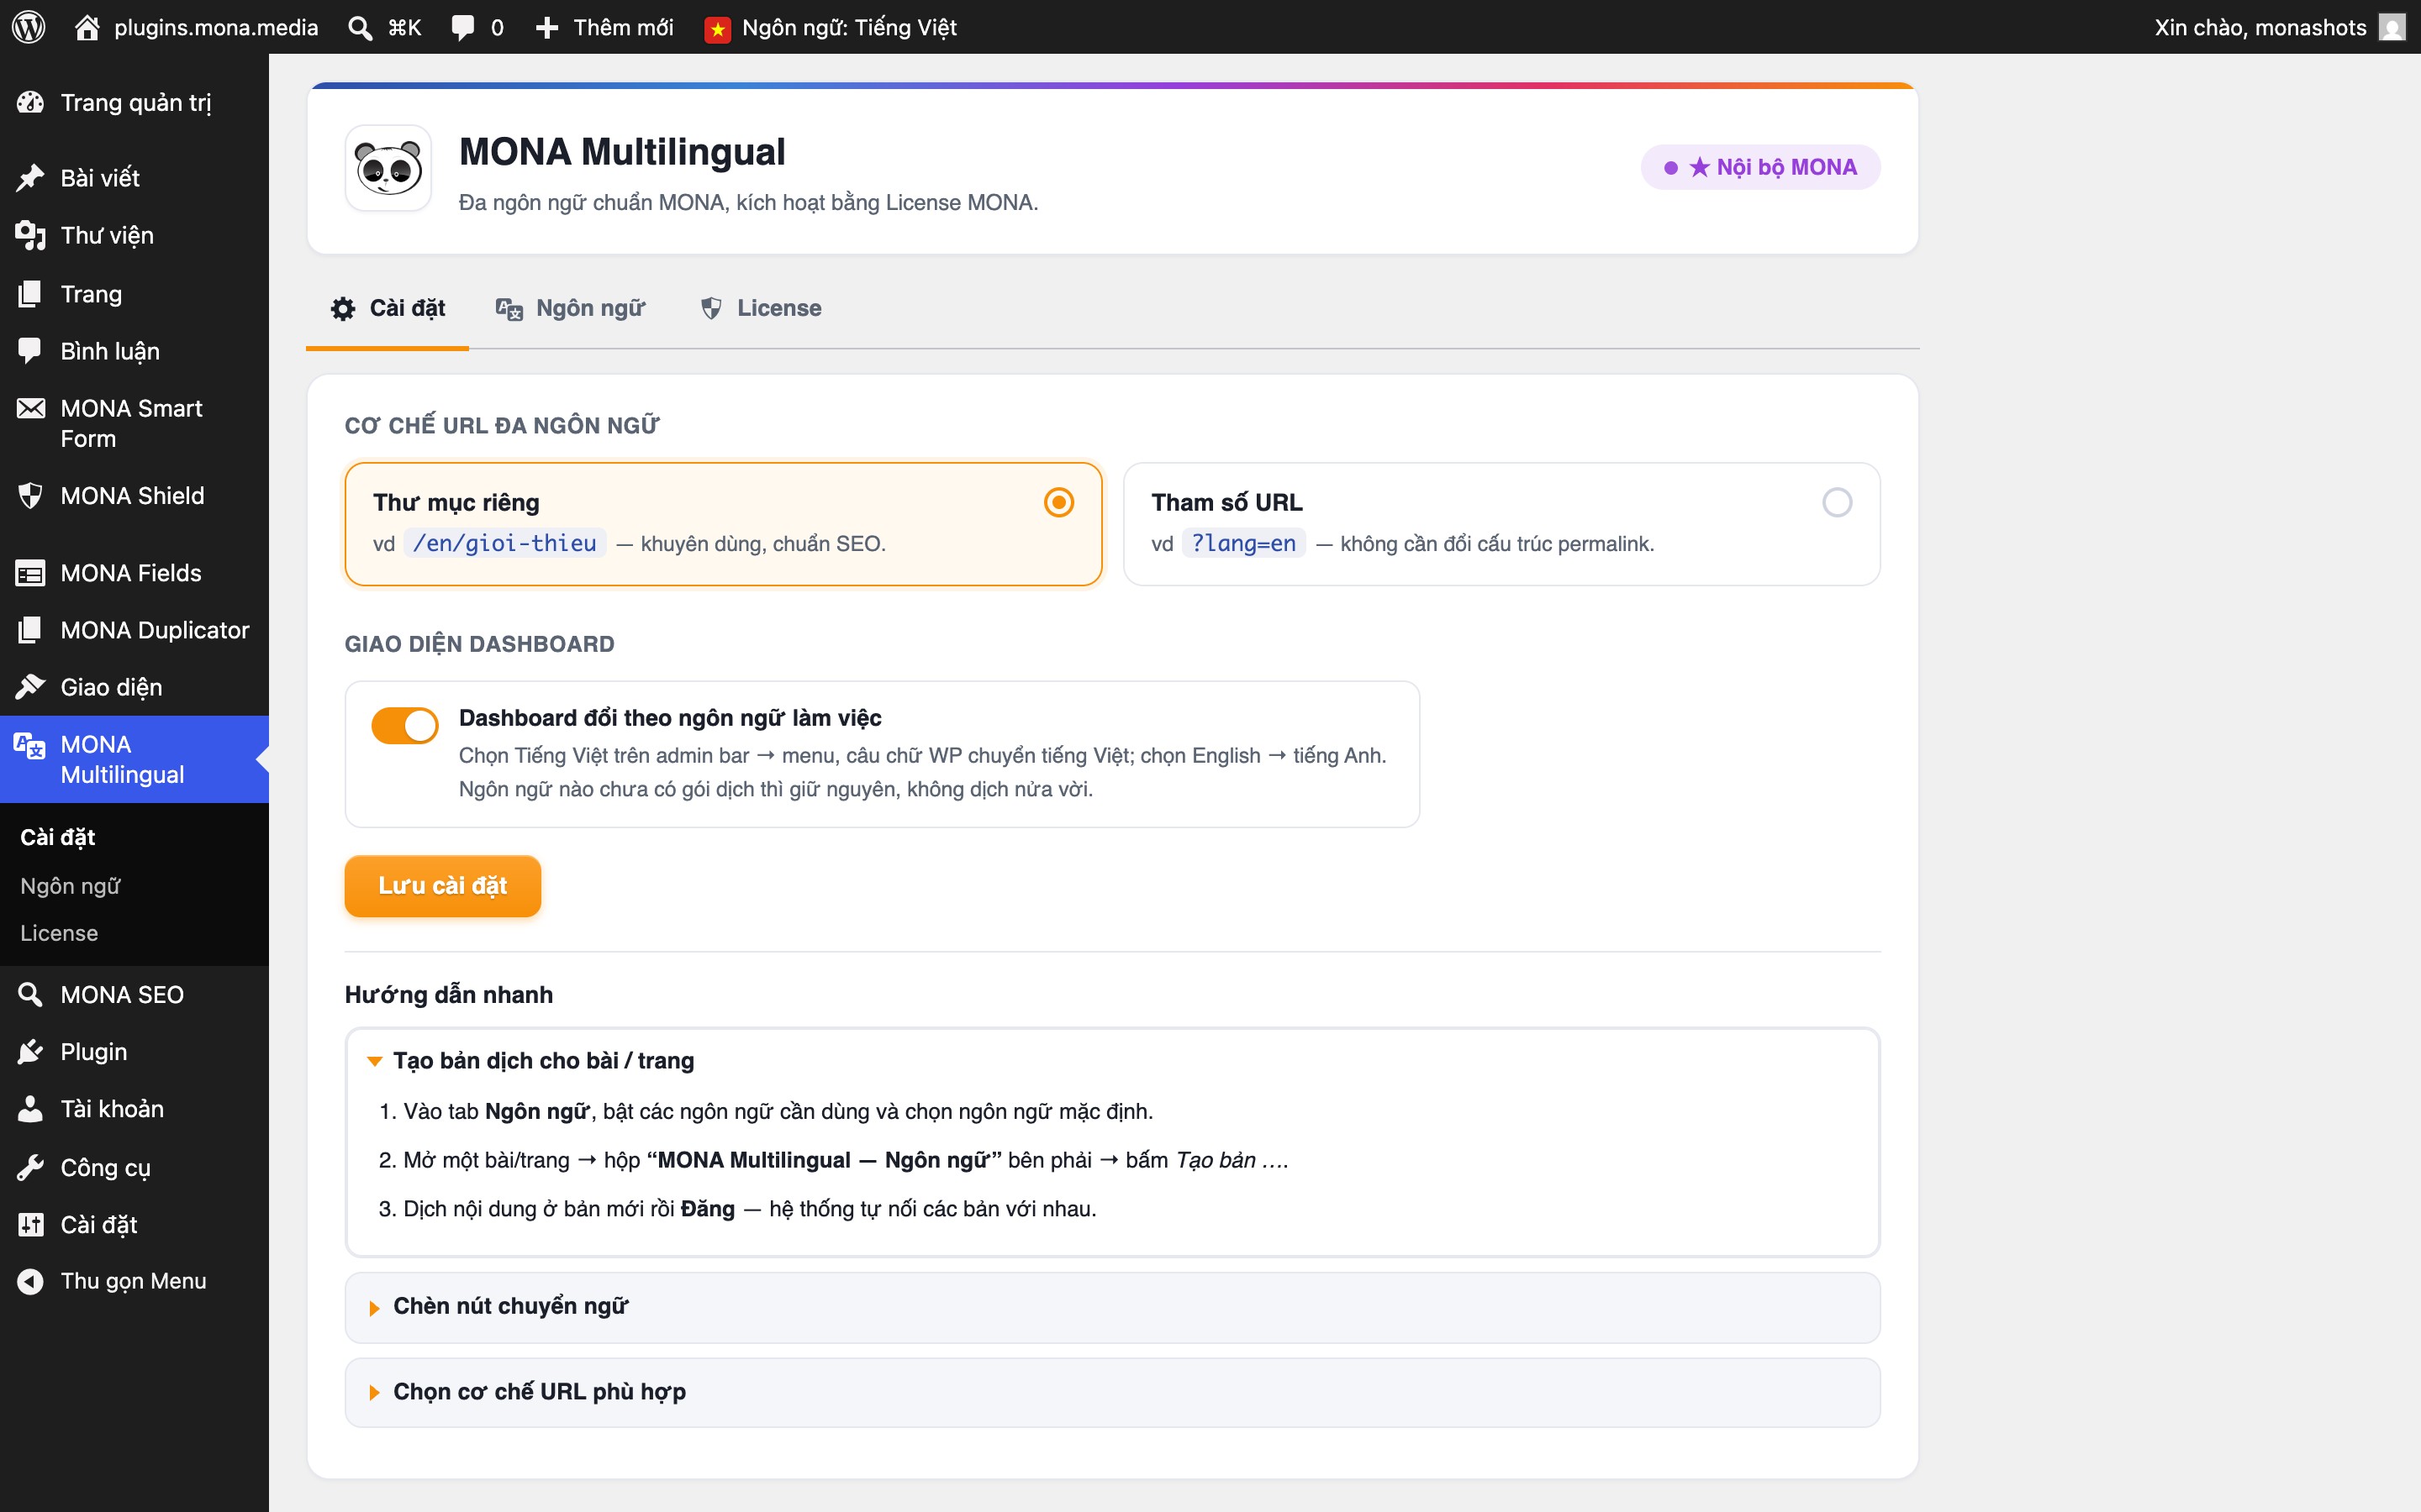
Task: Collapse Tạo bản dịch cho bài / trang
Action: [x=1112, y=1060]
